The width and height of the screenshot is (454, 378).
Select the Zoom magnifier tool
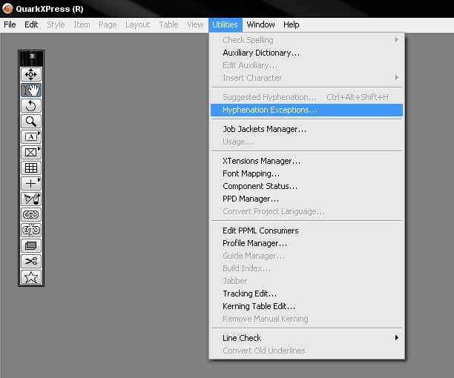click(31, 121)
